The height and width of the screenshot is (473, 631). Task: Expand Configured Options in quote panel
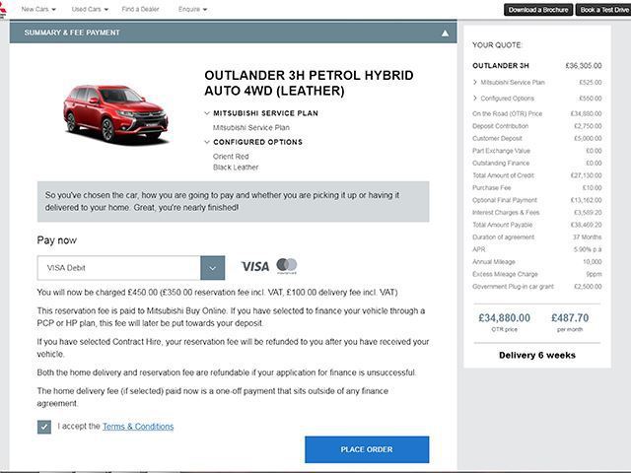475,99
